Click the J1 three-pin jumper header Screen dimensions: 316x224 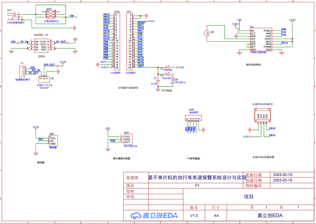click(22, 71)
